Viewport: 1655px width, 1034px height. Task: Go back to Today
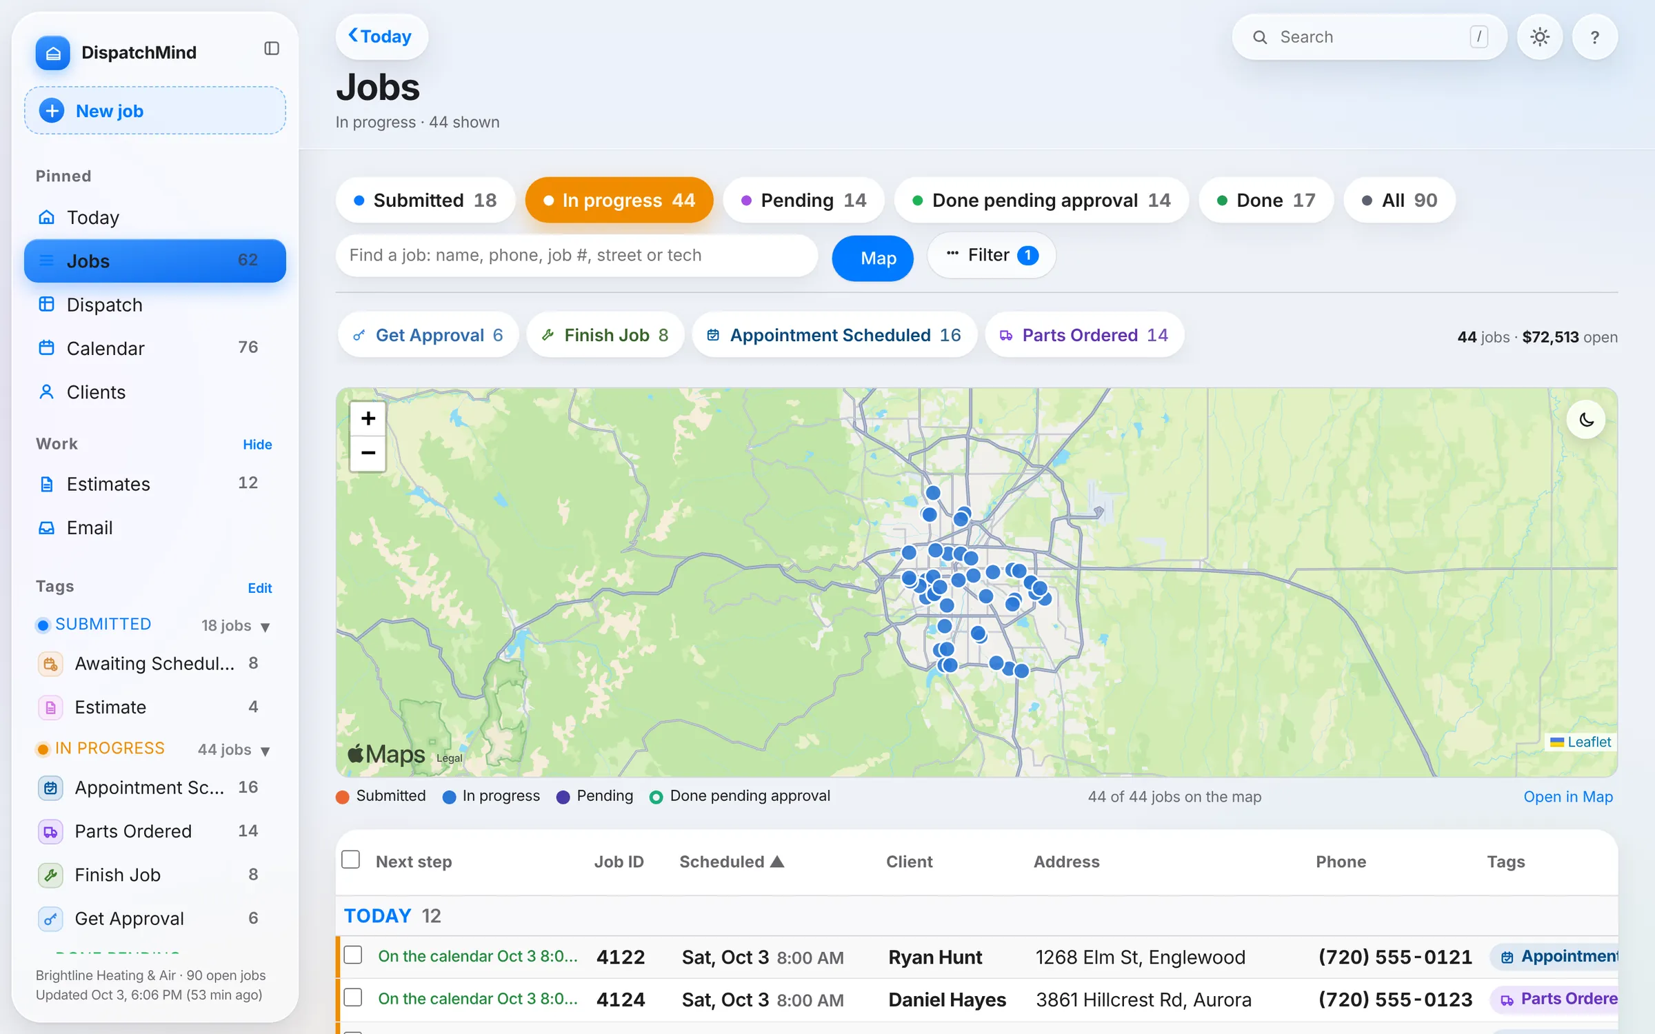381,37
